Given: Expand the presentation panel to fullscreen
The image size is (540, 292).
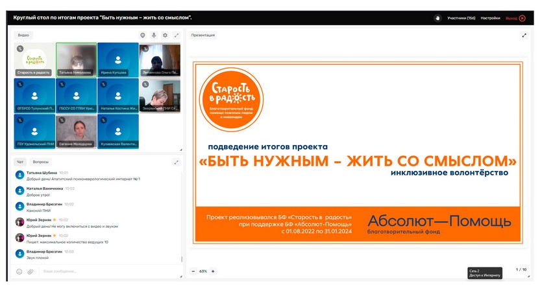Looking at the screenshot, I should click(524, 35).
